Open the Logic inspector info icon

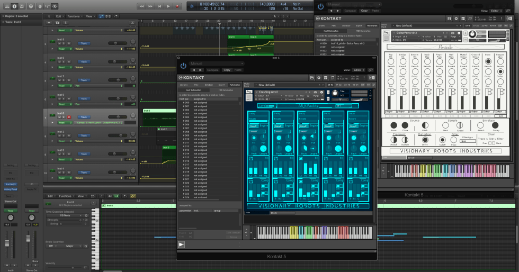coord(14,6)
